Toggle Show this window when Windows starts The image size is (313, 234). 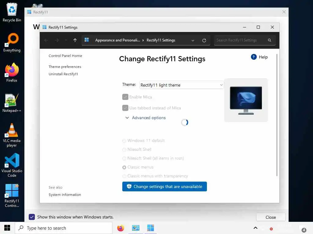point(32,217)
